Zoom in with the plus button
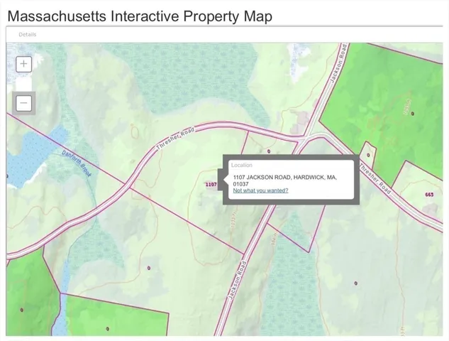Viewport: 449px width, 341px height. coord(24,63)
